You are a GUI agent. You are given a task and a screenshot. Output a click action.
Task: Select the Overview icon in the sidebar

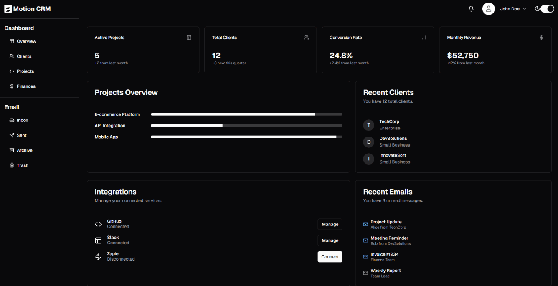(12, 41)
